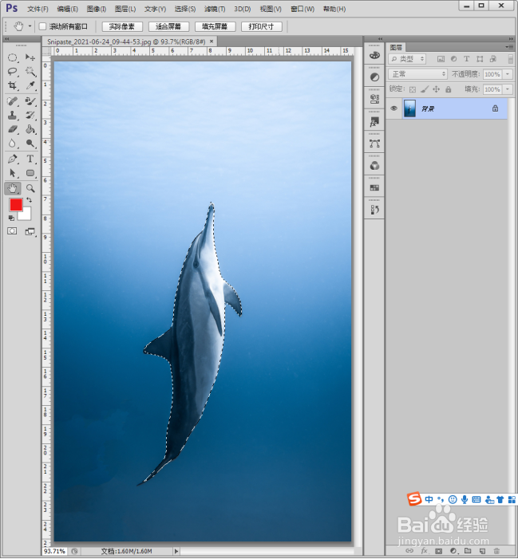Expand the 不透明度 opacity dropdown arrow
The height and width of the screenshot is (559, 518).
(x=508, y=74)
